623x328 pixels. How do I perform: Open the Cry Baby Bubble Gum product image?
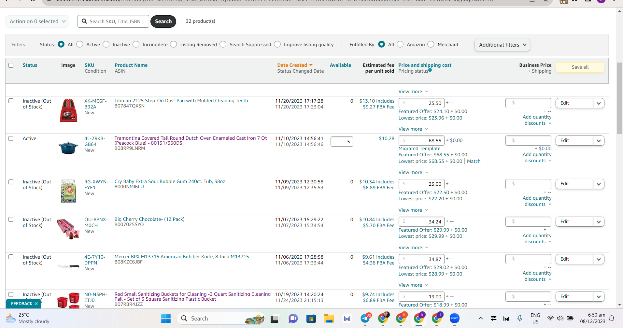[68, 191]
